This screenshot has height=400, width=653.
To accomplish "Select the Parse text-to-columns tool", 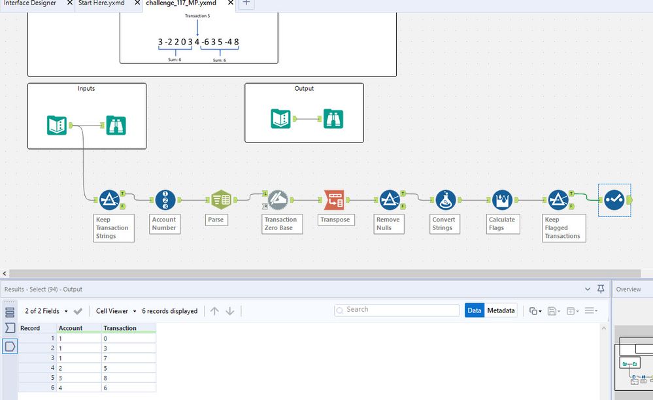I will pyautogui.click(x=221, y=200).
